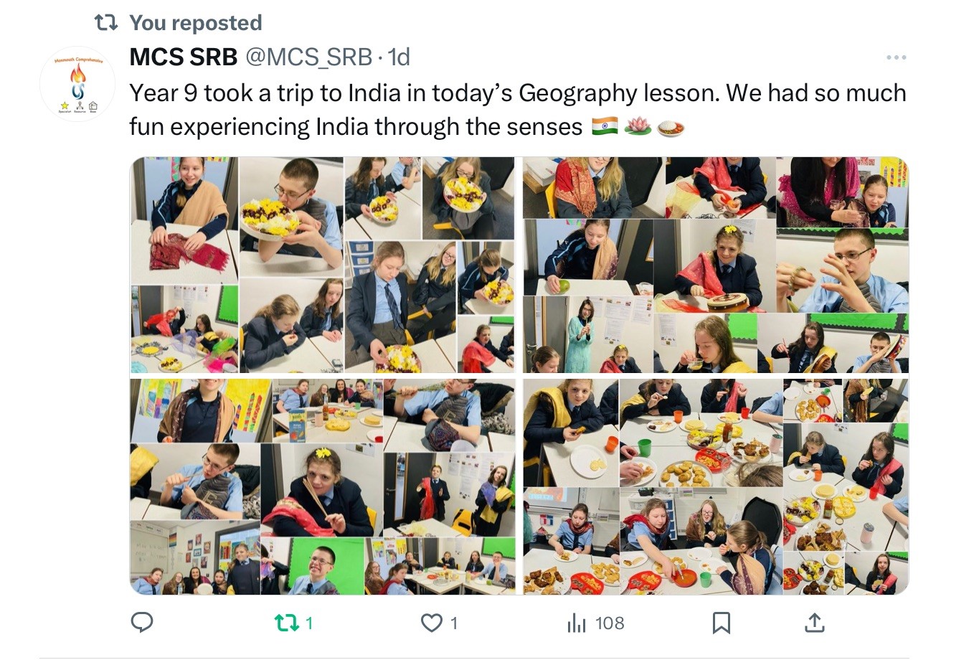Open the 1d timestamp of post
The image size is (974, 660).
[399, 57]
